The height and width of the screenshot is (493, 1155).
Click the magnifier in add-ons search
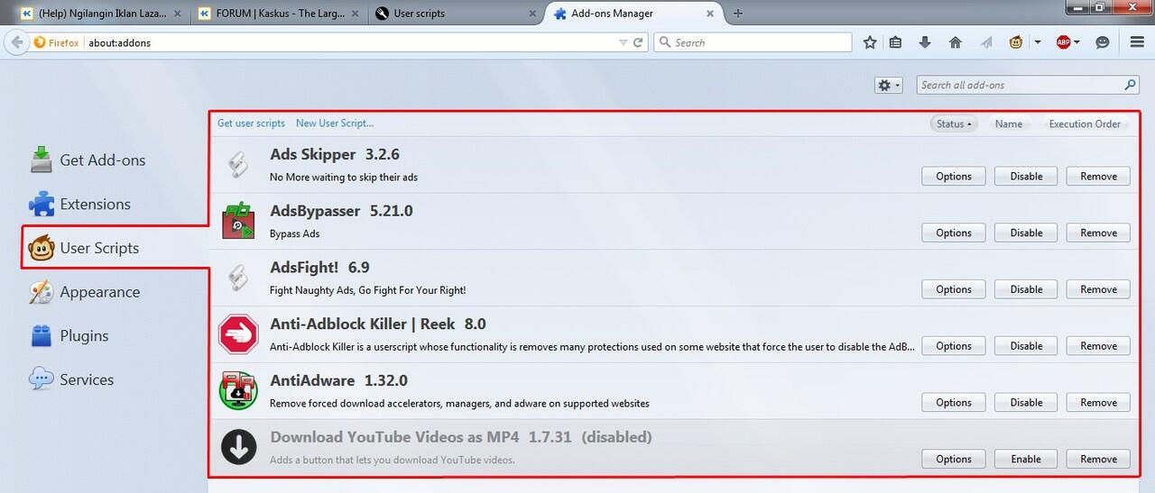(1130, 85)
